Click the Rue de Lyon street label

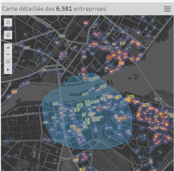click(30, 39)
